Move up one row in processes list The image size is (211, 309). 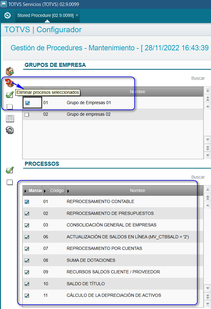coord(208,205)
